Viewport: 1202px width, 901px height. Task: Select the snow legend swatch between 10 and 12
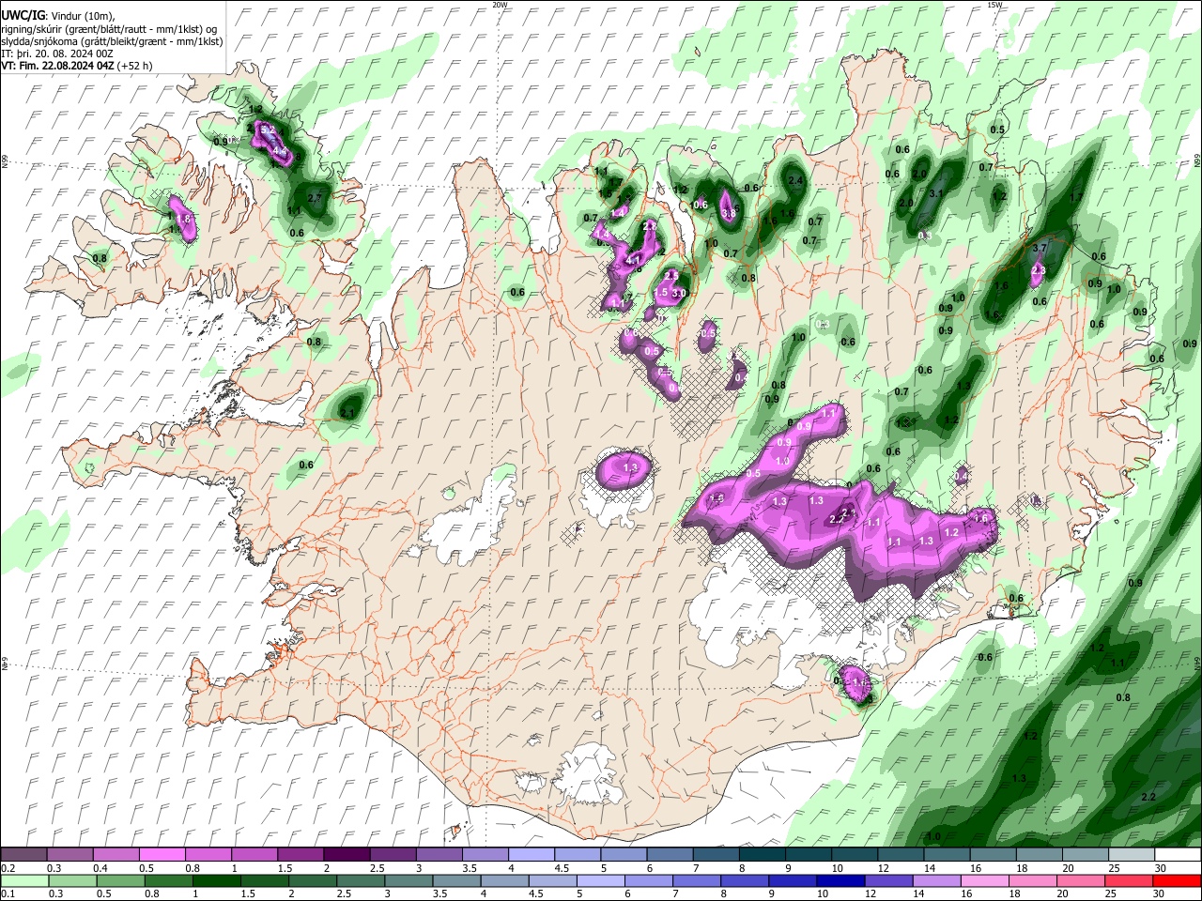click(854, 855)
